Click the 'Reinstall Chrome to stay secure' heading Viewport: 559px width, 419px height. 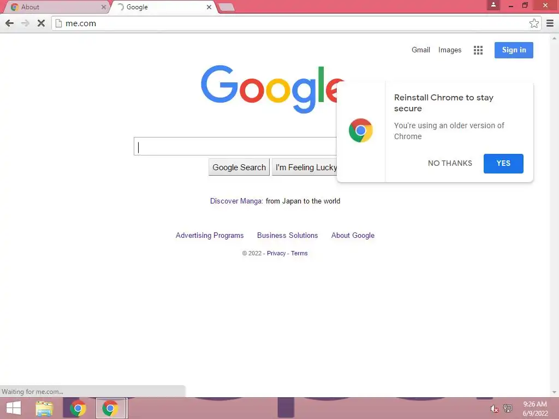click(443, 103)
